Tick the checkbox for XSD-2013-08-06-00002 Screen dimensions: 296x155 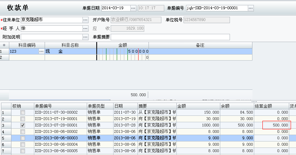tap(22, 131)
